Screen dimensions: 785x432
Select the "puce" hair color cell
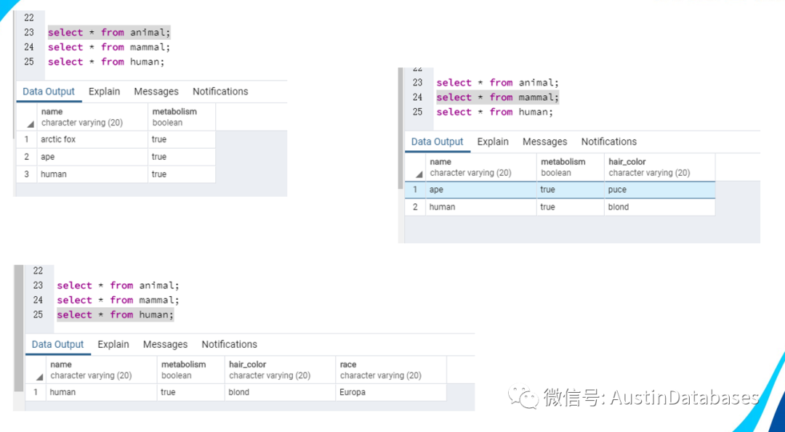(617, 189)
